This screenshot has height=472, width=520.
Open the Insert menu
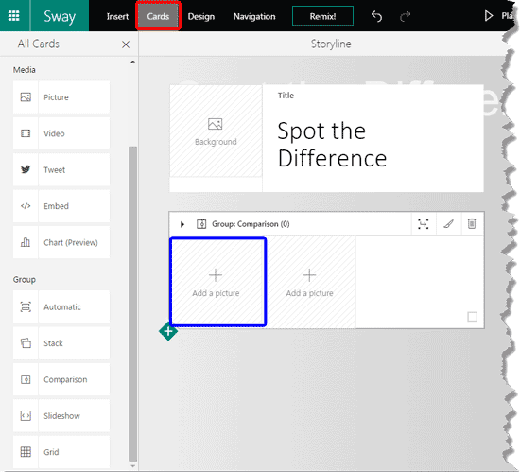117,16
